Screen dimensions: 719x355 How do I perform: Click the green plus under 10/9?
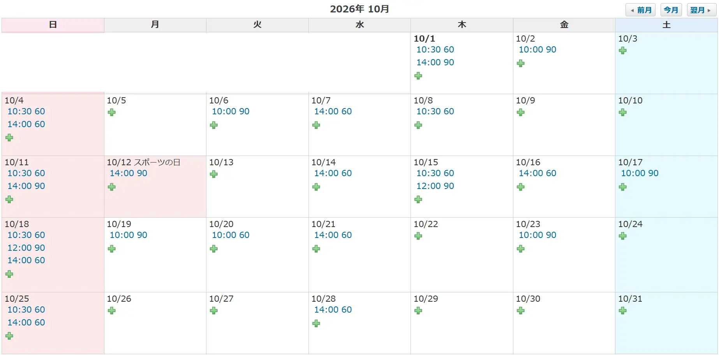coord(520,112)
